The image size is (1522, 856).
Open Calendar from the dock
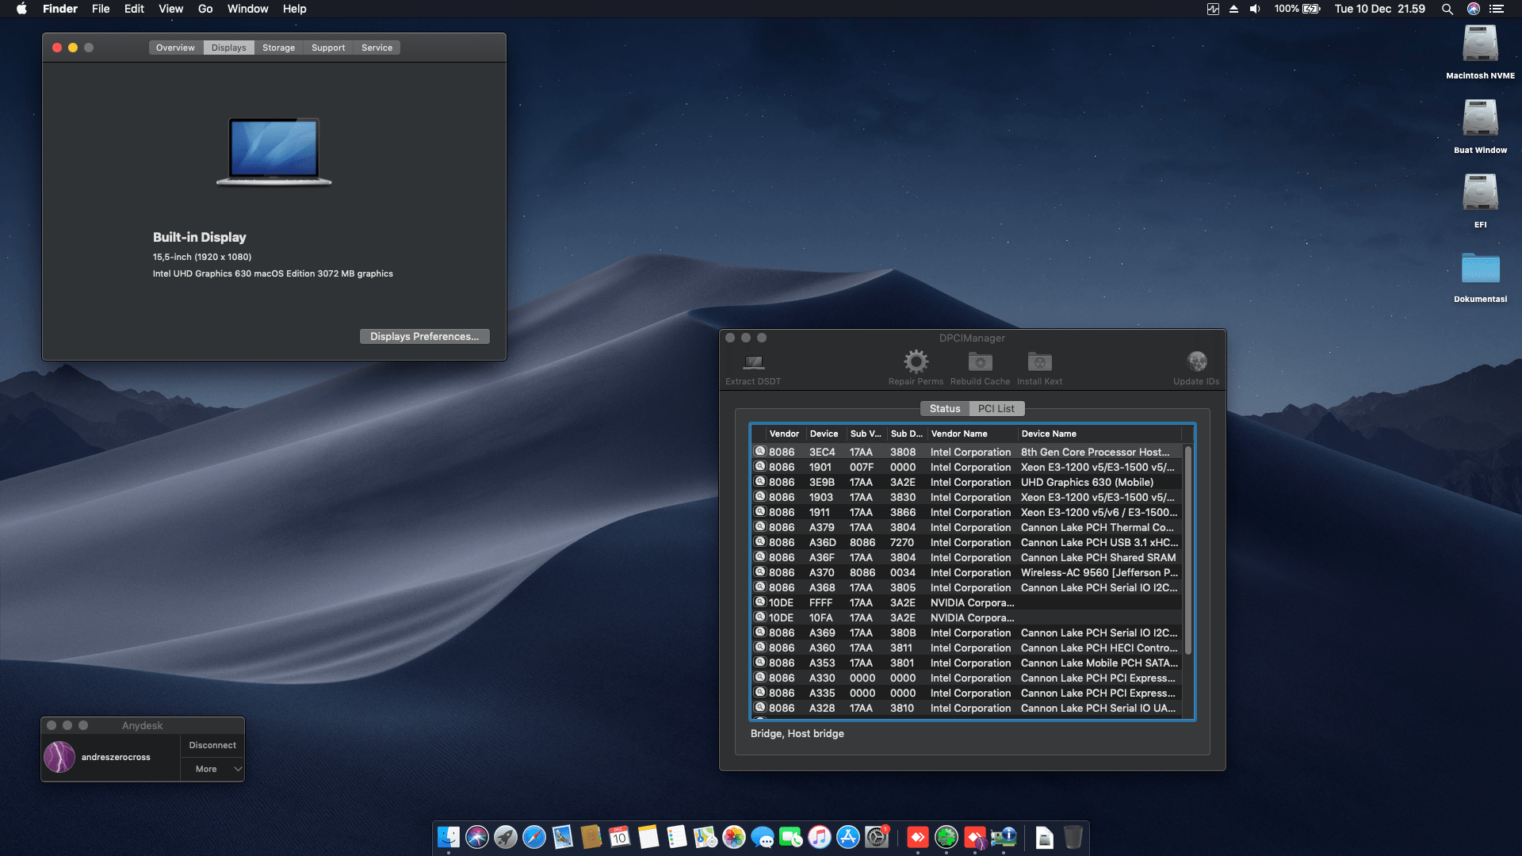[x=620, y=837]
